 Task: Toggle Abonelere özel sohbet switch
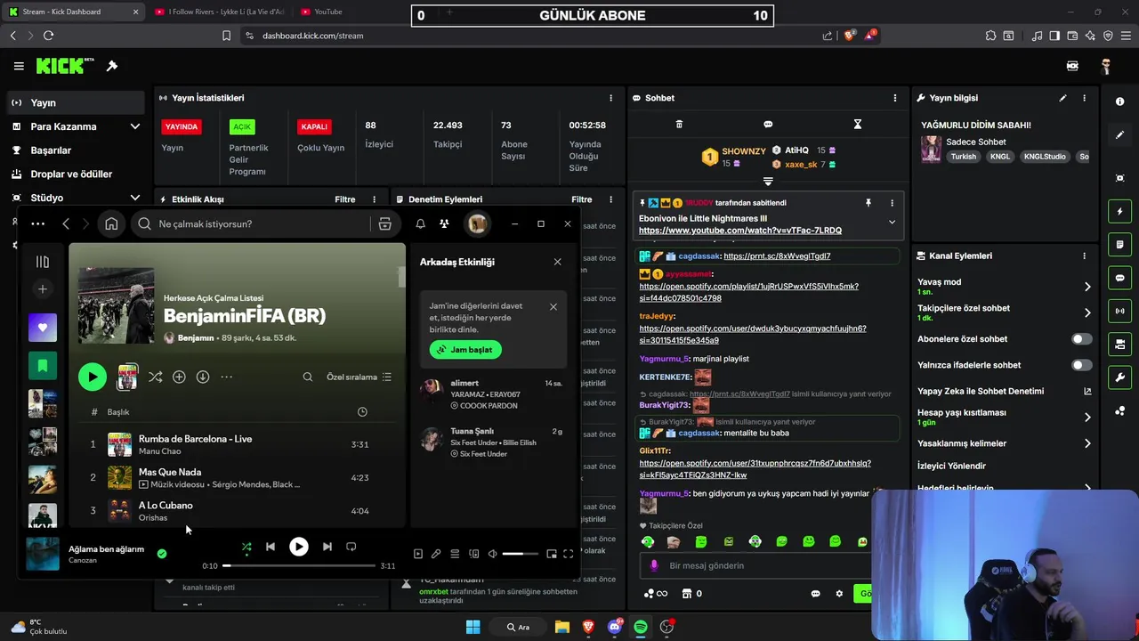1081,339
